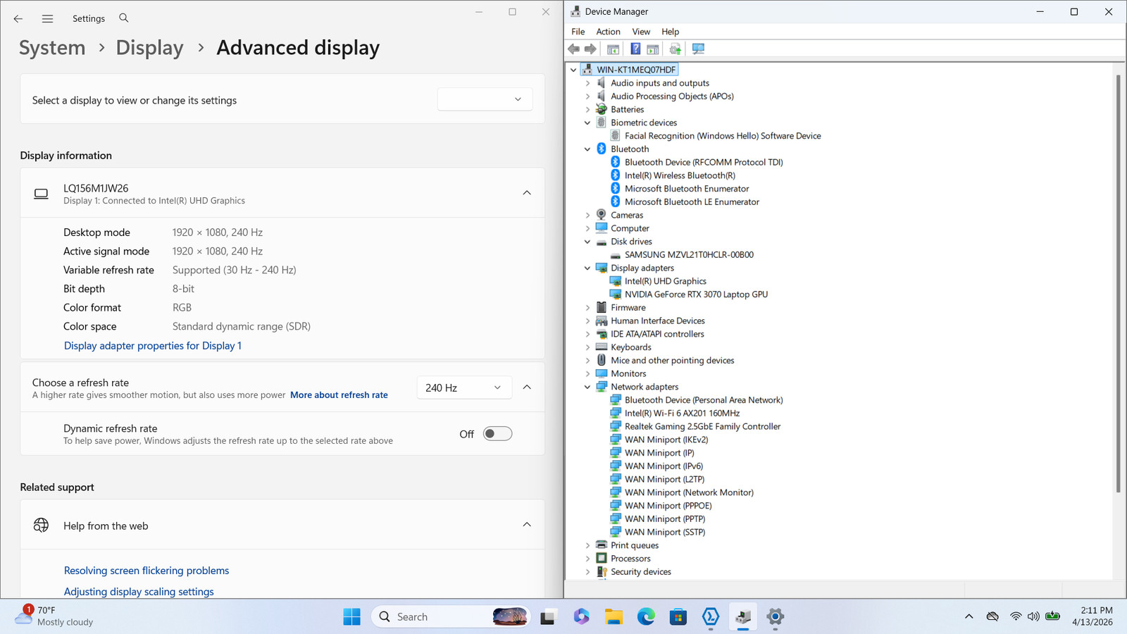This screenshot has height=634, width=1127.
Task: Expand the Processors node
Action: tap(587, 559)
